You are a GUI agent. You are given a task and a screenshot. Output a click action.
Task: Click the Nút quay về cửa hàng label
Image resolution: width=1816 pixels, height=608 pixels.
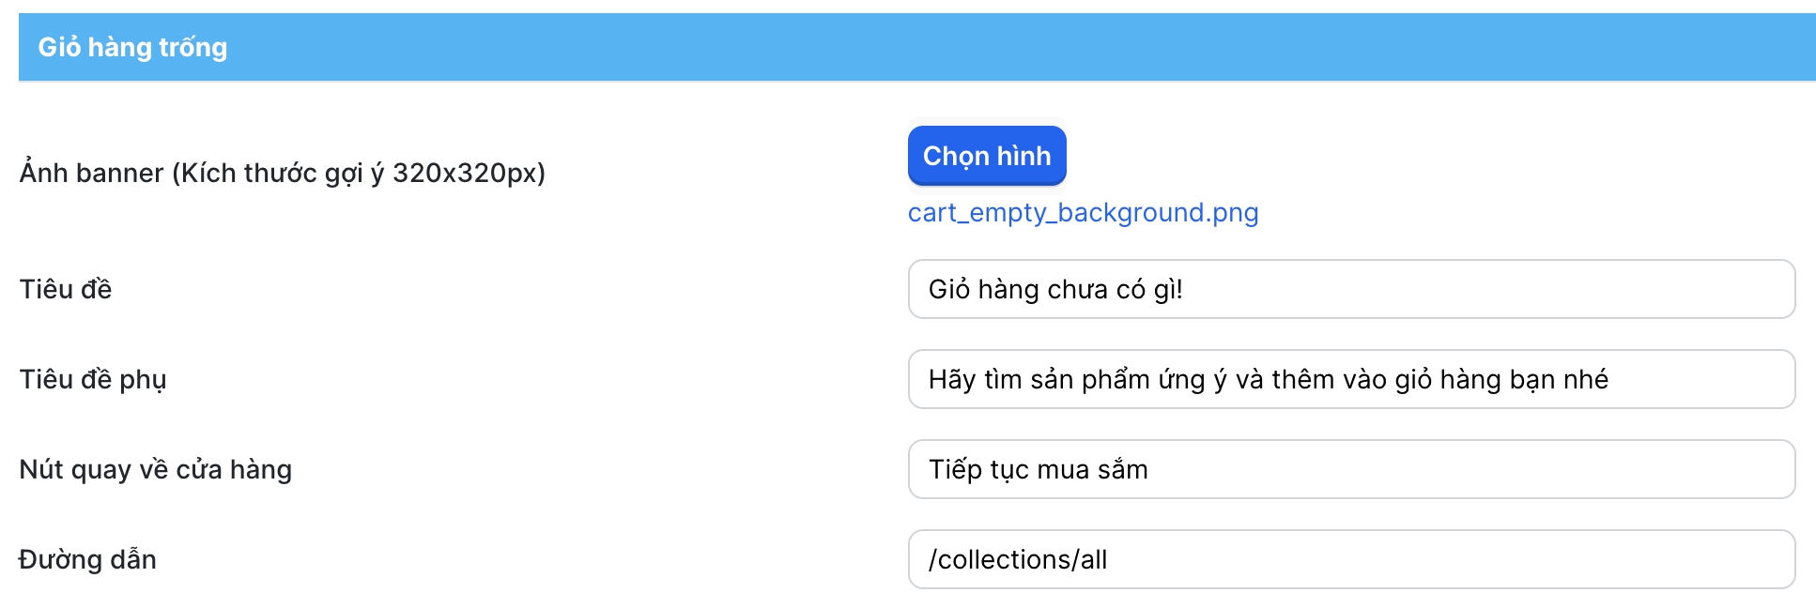click(156, 469)
